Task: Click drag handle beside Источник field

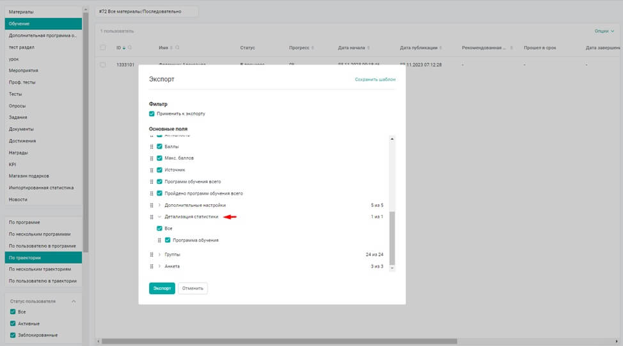Action: pos(152,170)
